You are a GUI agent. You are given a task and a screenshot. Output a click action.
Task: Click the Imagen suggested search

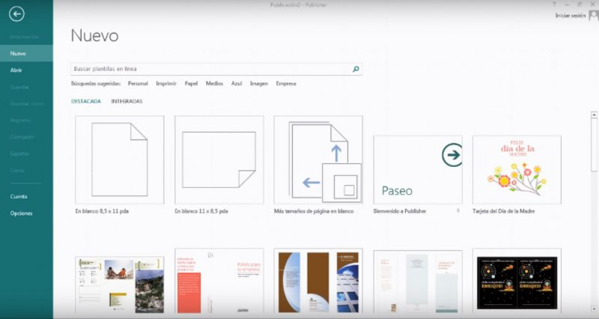258,83
